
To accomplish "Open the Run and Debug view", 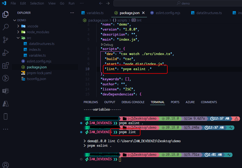I will coord(6,53).
